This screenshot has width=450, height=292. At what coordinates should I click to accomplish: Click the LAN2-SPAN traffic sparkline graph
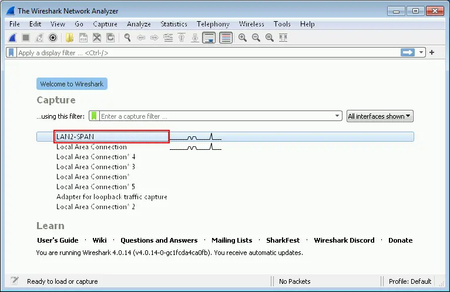pos(196,137)
